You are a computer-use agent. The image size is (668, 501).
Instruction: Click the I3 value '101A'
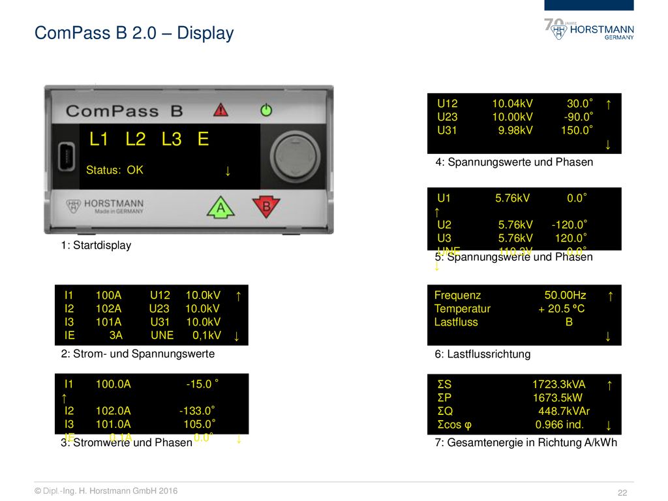tap(109, 322)
